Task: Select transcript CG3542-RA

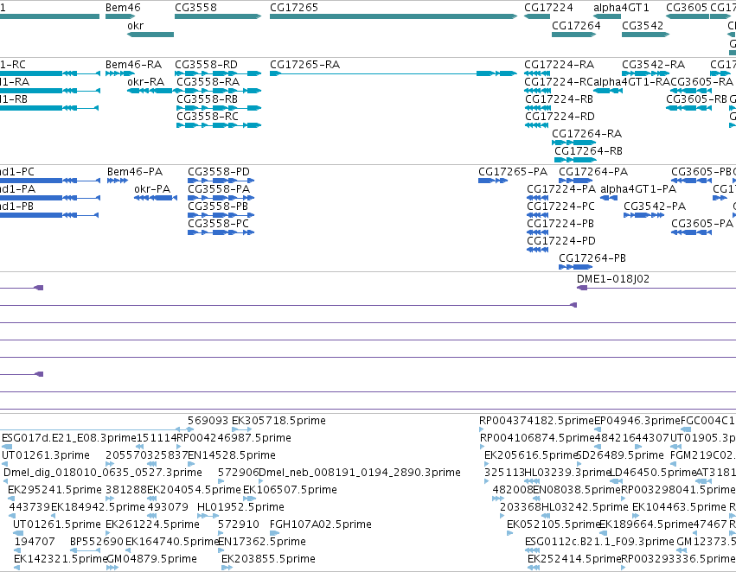Action: (645, 73)
